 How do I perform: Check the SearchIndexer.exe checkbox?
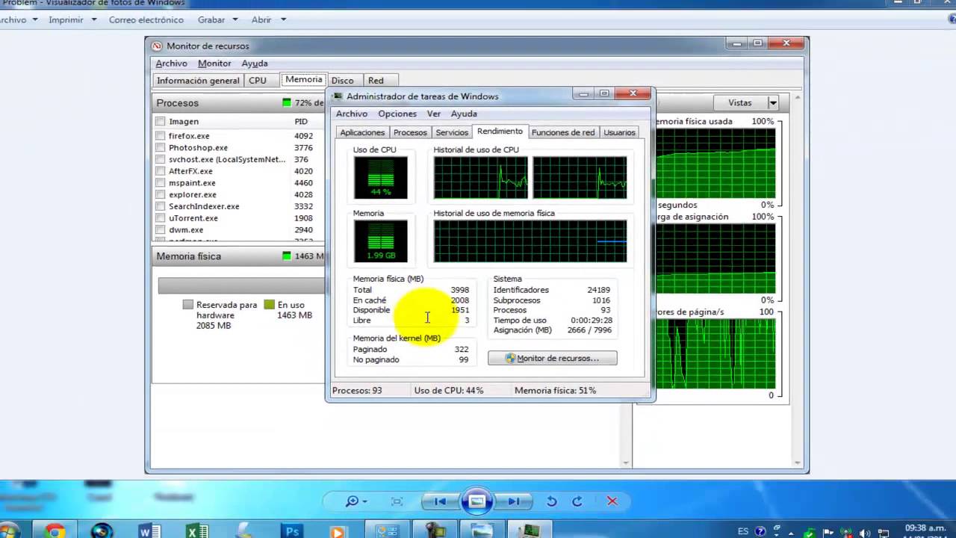(x=161, y=206)
